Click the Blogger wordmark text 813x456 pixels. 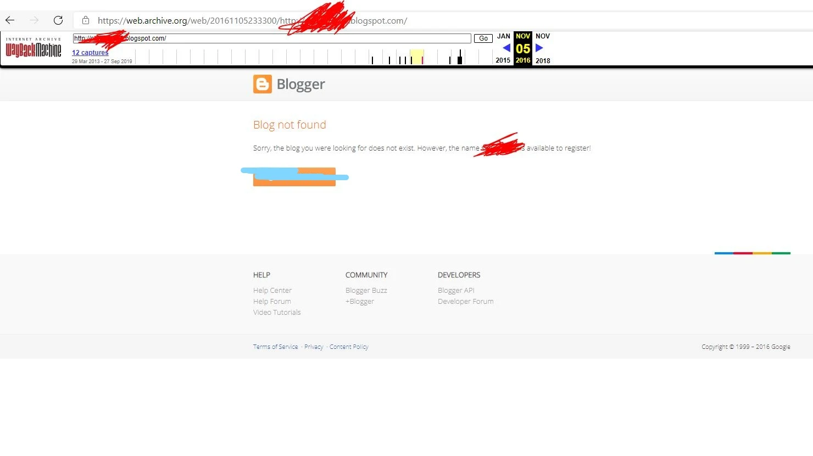coord(301,84)
